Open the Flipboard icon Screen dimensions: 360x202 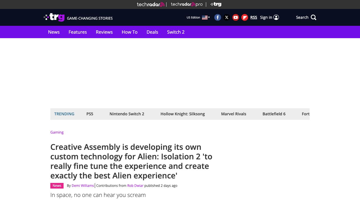[245, 17]
